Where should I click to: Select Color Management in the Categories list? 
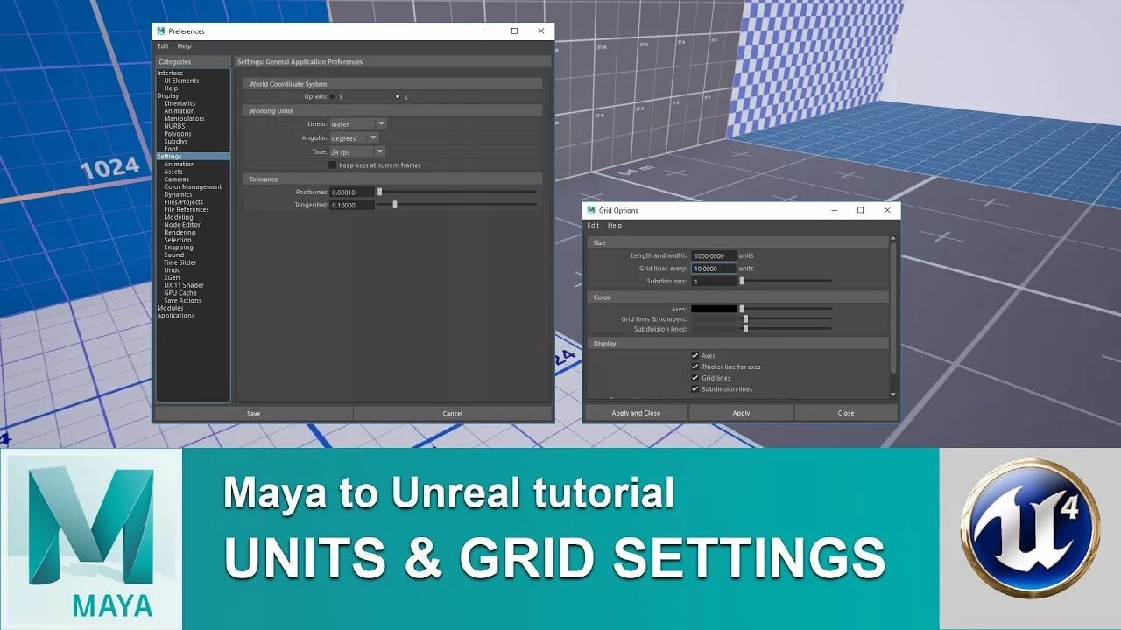click(x=193, y=186)
